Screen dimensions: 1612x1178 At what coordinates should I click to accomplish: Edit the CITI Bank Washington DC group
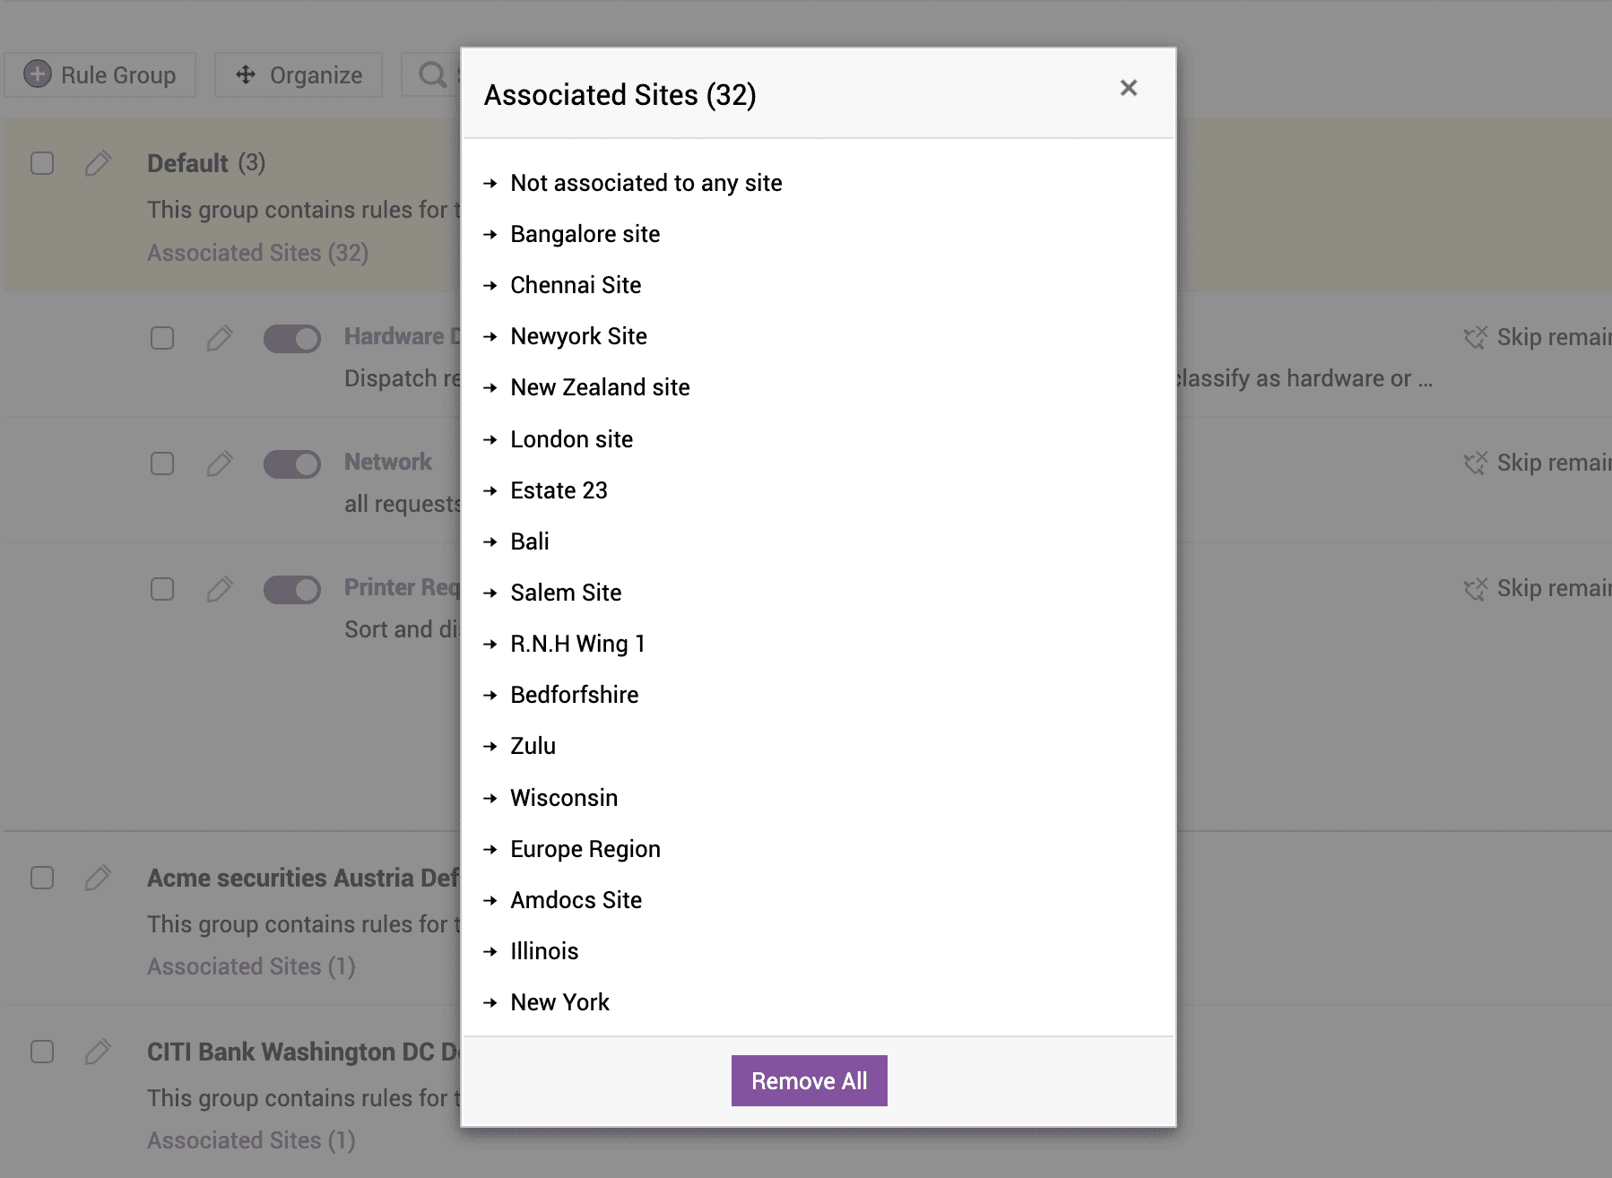pyautogui.click(x=99, y=1052)
